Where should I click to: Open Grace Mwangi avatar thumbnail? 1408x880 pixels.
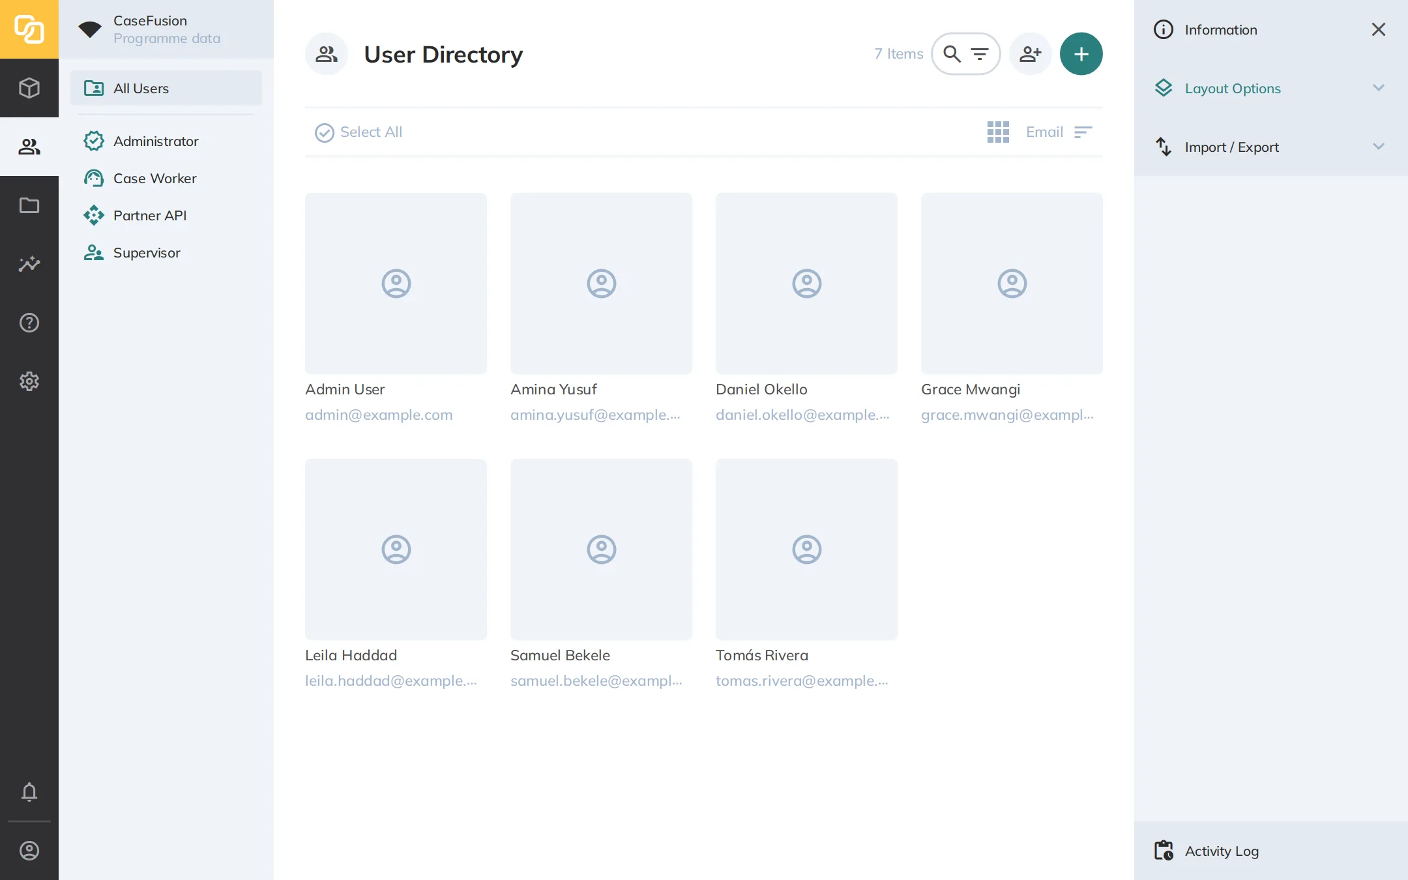(x=1012, y=284)
